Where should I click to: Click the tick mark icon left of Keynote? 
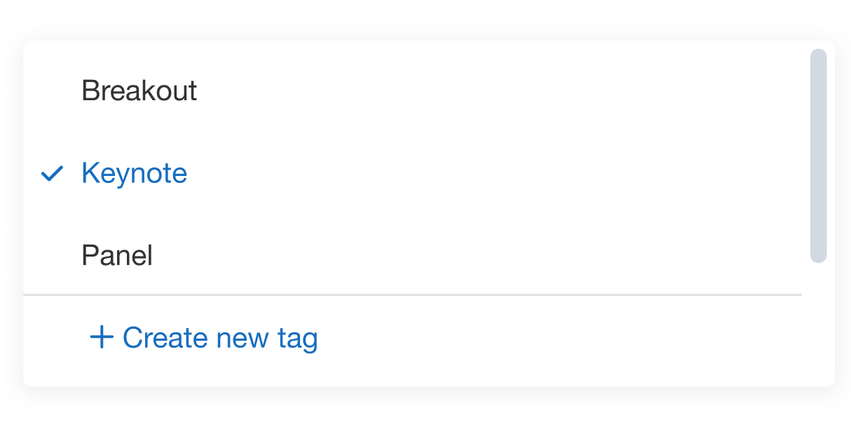(x=53, y=173)
